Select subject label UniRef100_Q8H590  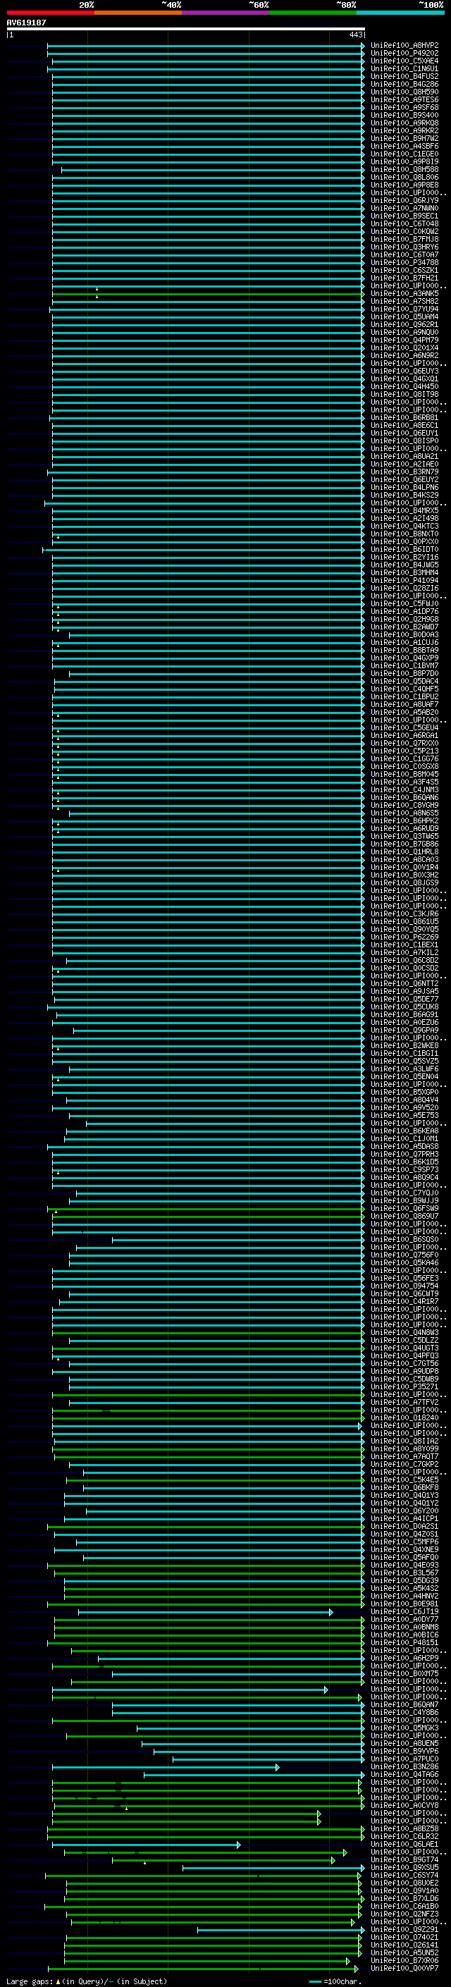[x=404, y=92]
